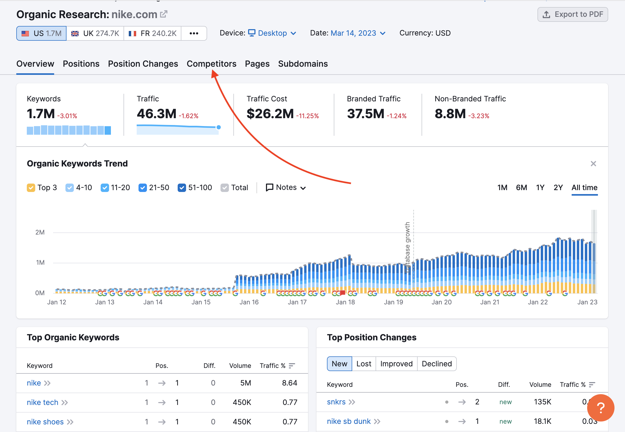Switch to the Positions tab
Screen dimensions: 625x432
click(x=81, y=64)
